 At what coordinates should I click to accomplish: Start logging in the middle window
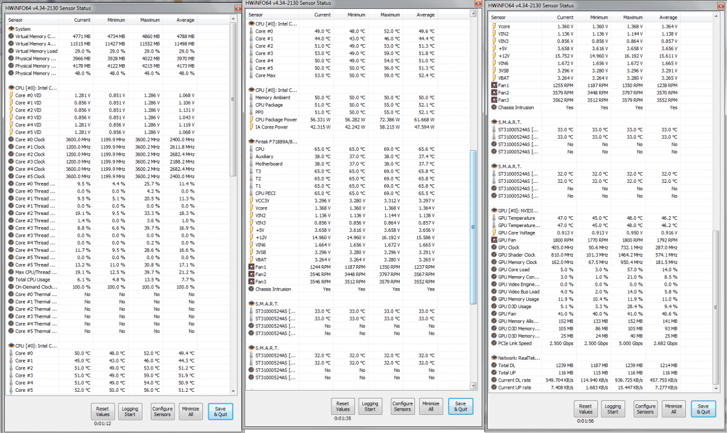(x=370, y=406)
